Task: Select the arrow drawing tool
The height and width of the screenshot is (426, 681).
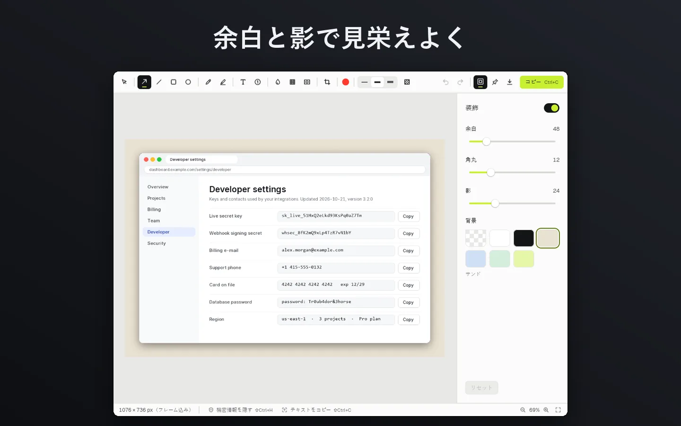Action: pos(144,82)
